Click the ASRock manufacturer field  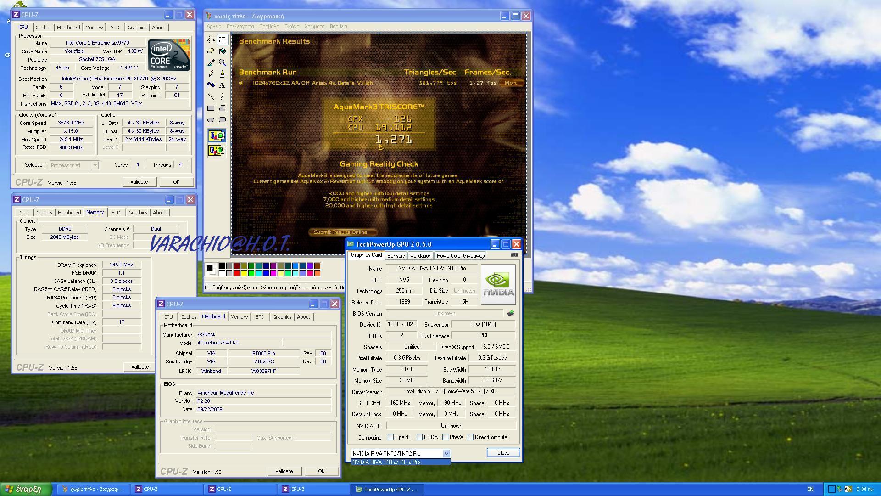pos(263,335)
